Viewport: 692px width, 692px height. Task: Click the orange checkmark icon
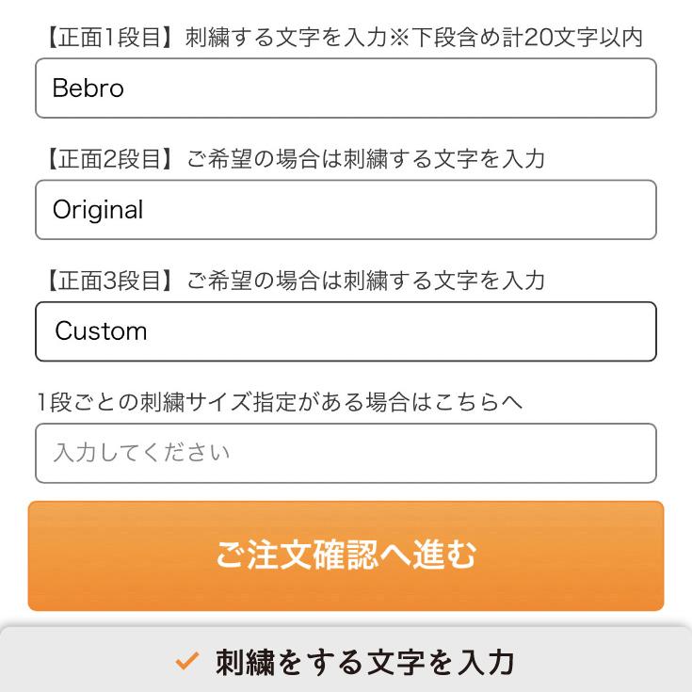click(187, 662)
